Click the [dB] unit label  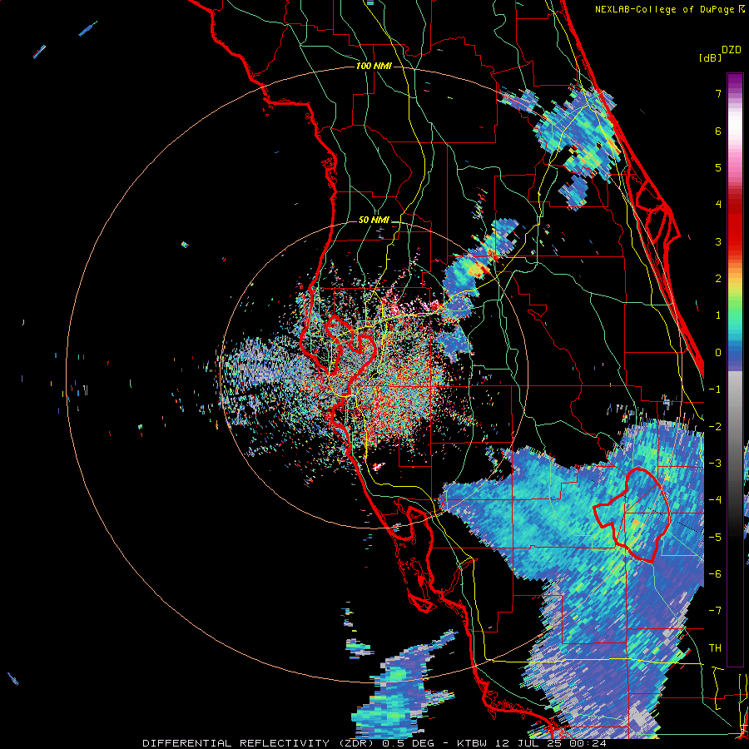711,57
